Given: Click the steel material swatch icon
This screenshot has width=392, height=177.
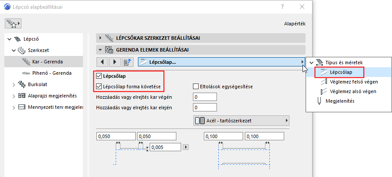Looking at the screenshot, I should click(200, 121).
